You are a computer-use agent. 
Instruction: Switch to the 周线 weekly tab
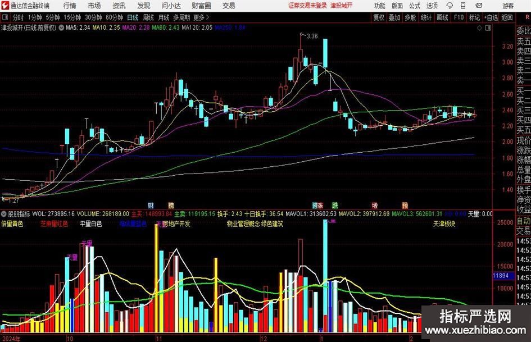(148, 17)
